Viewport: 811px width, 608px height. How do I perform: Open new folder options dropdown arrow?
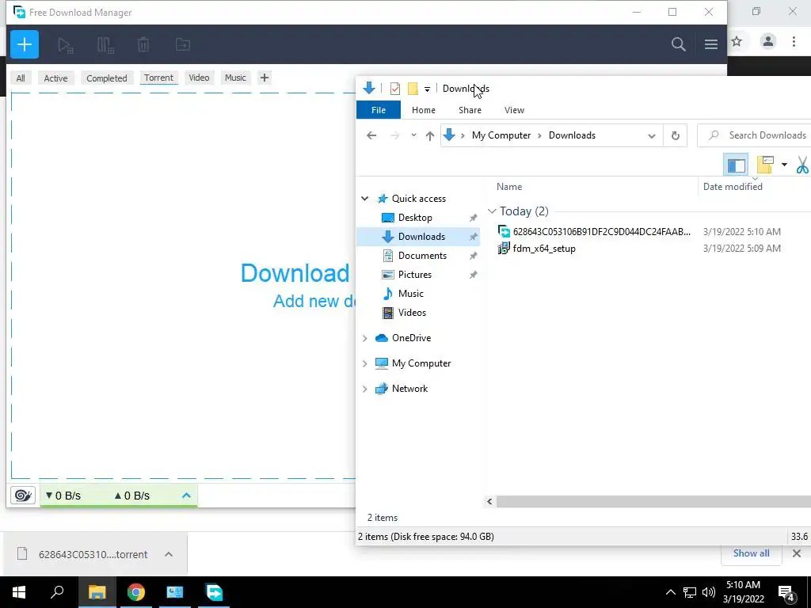tap(784, 165)
